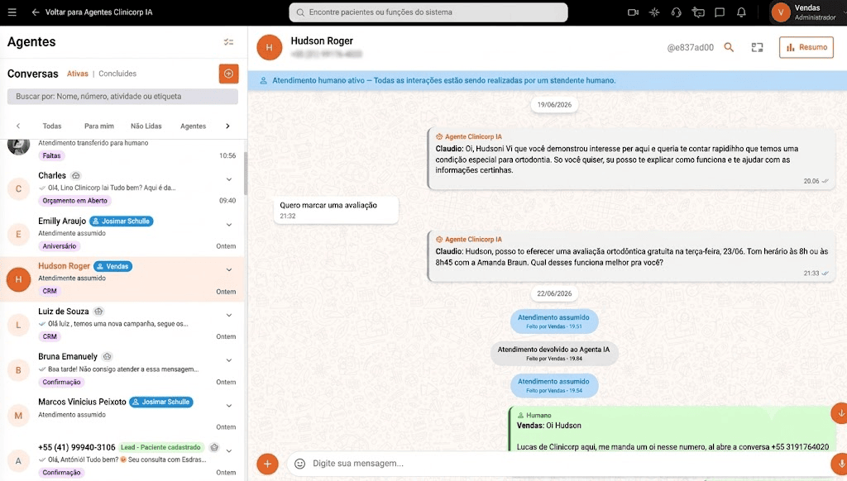Open the AI sparkle icon in top bar
The width and height of the screenshot is (847, 481).
(654, 12)
